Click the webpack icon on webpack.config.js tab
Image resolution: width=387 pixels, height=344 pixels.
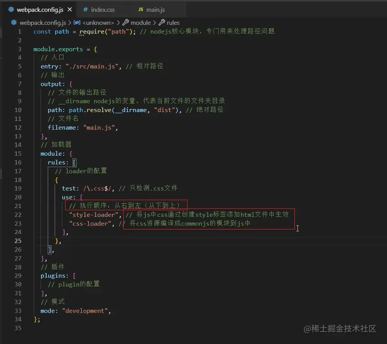click(11, 10)
